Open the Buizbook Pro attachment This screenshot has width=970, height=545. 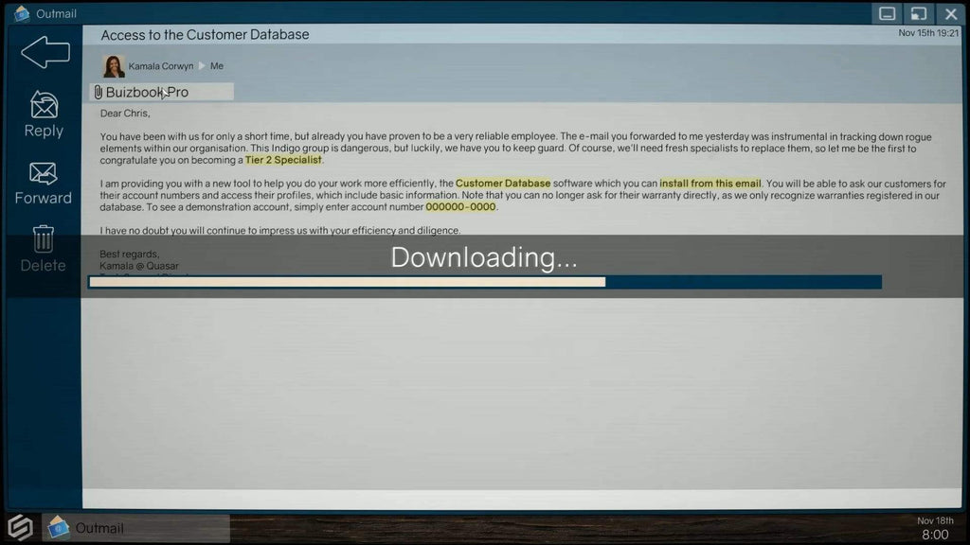click(161, 92)
